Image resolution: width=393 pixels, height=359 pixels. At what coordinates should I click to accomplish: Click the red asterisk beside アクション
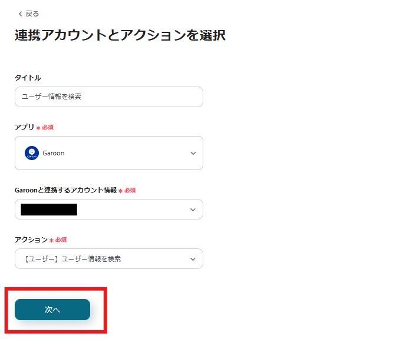coord(51,240)
